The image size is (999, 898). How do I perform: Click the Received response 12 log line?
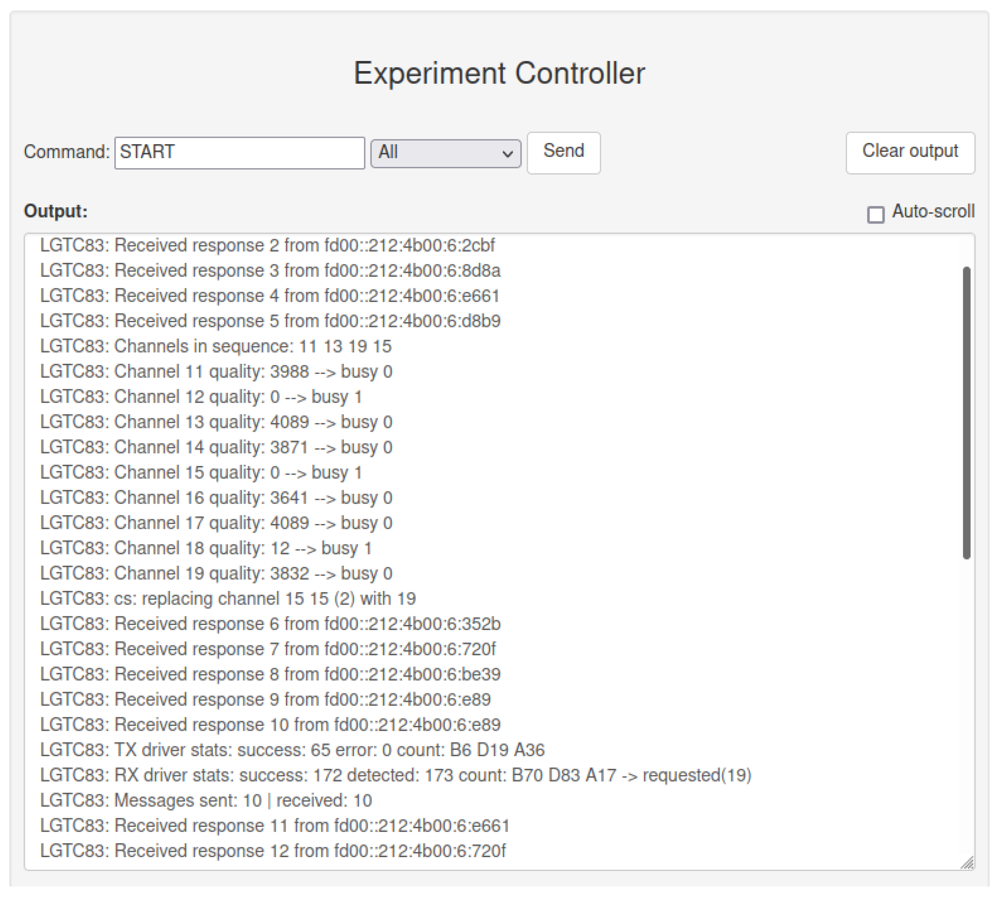(273, 851)
